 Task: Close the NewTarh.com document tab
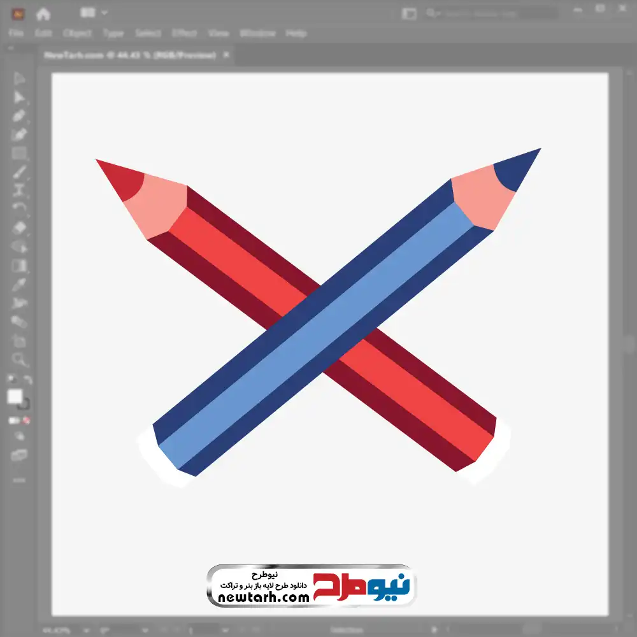click(x=225, y=55)
